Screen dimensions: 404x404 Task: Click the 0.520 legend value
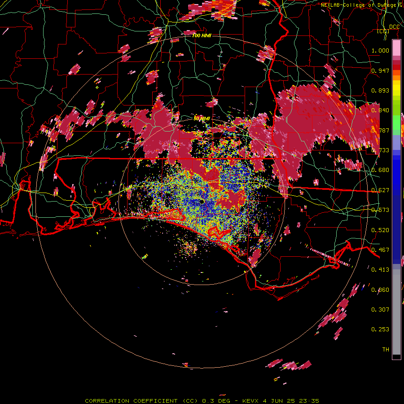pyautogui.click(x=380, y=230)
